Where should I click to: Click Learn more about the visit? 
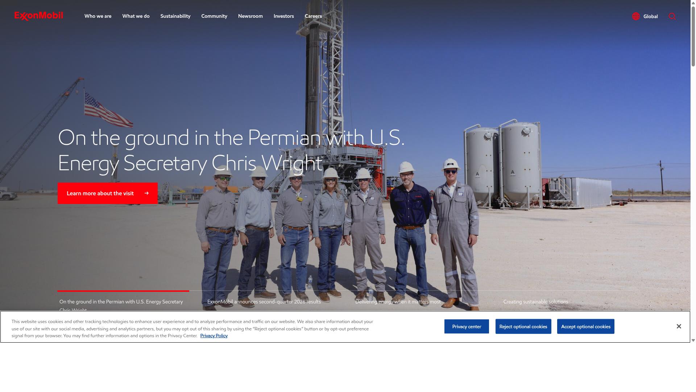click(108, 193)
